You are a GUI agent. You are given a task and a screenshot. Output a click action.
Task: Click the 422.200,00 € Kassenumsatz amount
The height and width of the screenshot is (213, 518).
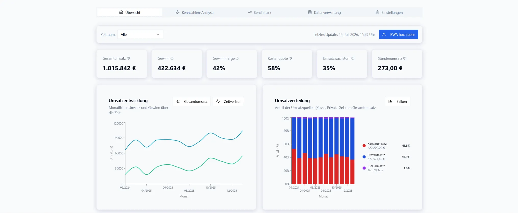pos(376,148)
